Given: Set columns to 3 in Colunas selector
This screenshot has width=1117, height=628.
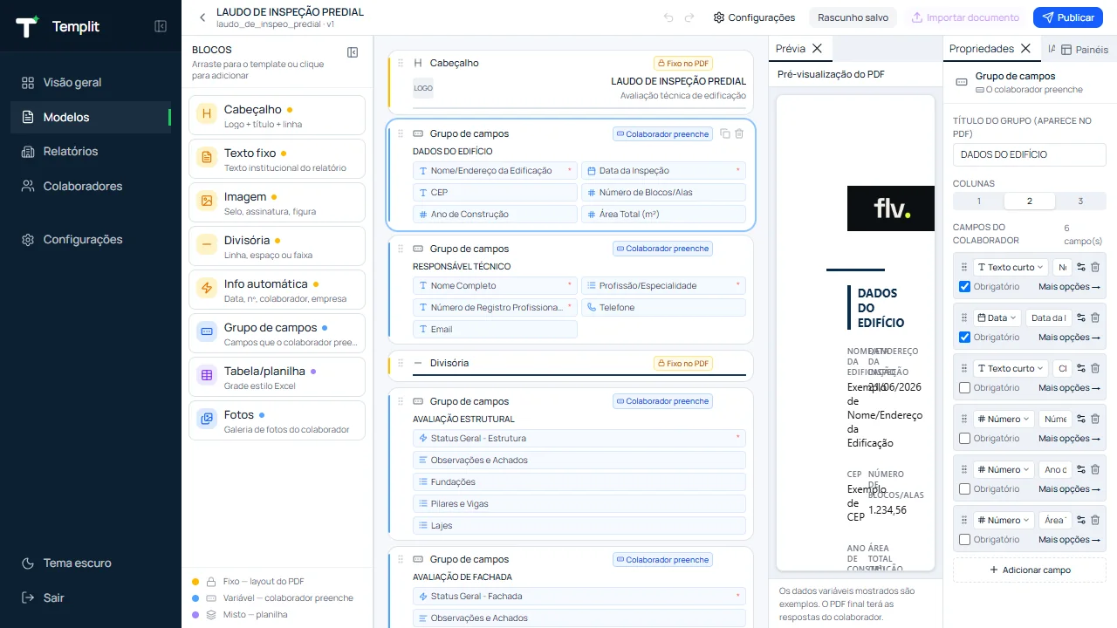Looking at the screenshot, I should coord(1080,201).
